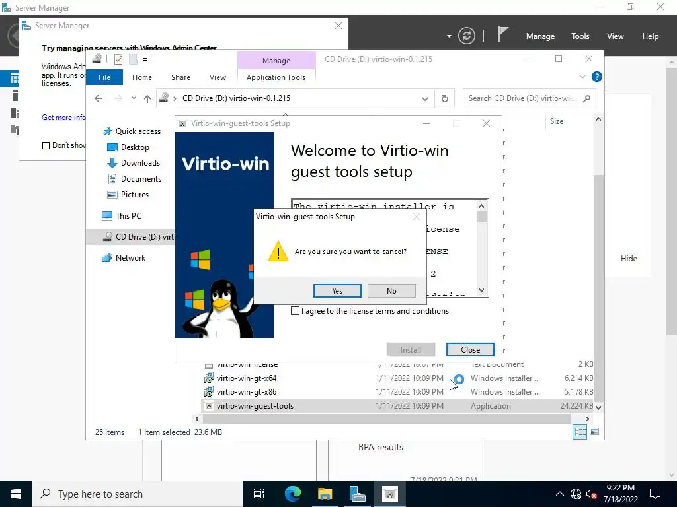Go up one folder level

147,99
